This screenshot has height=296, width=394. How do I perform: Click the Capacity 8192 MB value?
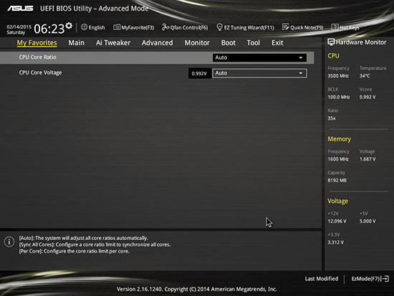click(x=337, y=181)
